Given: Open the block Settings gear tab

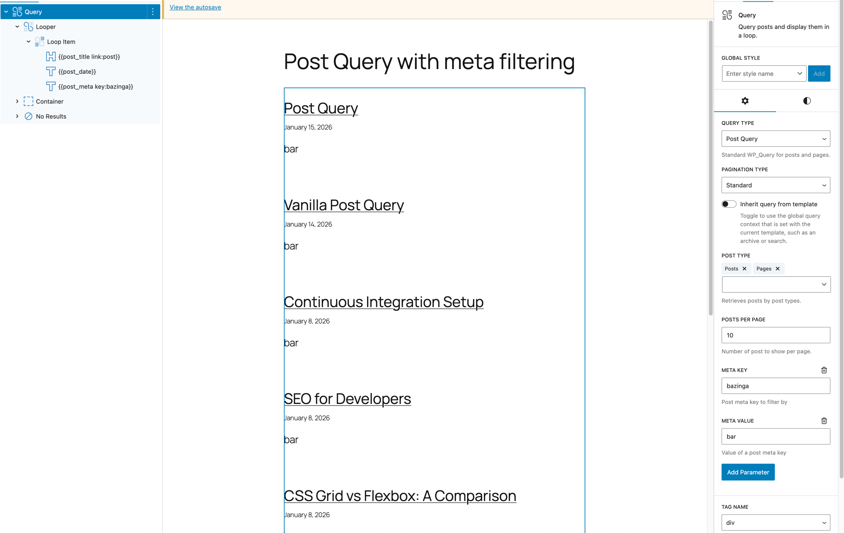Looking at the screenshot, I should pyautogui.click(x=745, y=101).
